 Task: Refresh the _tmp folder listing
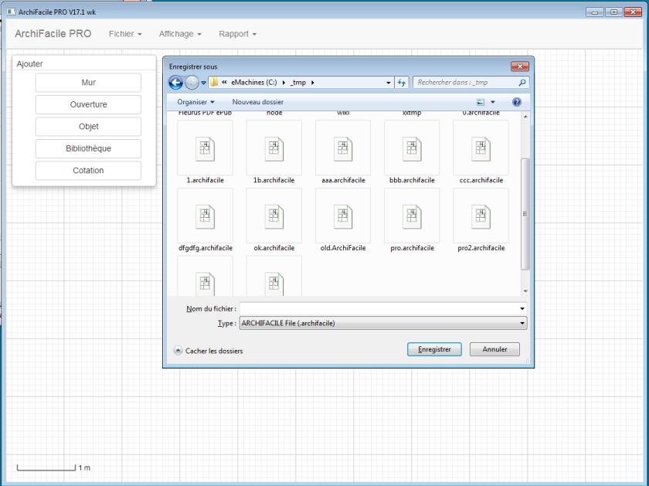click(402, 83)
